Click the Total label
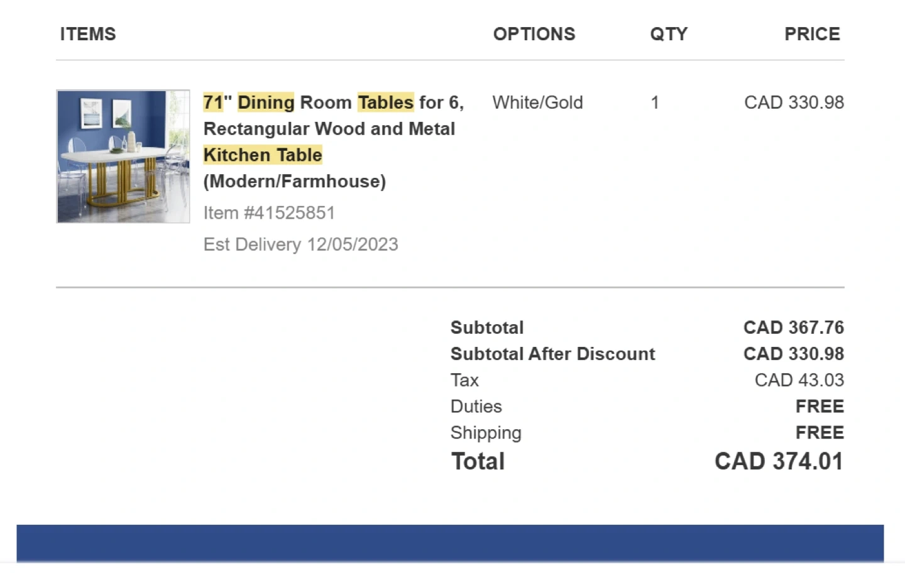The height and width of the screenshot is (575, 905). click(478, 461)
